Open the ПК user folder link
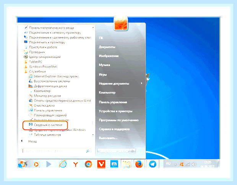Image resolution: width=237 pixels, height=185 pixels. (101, 38)
